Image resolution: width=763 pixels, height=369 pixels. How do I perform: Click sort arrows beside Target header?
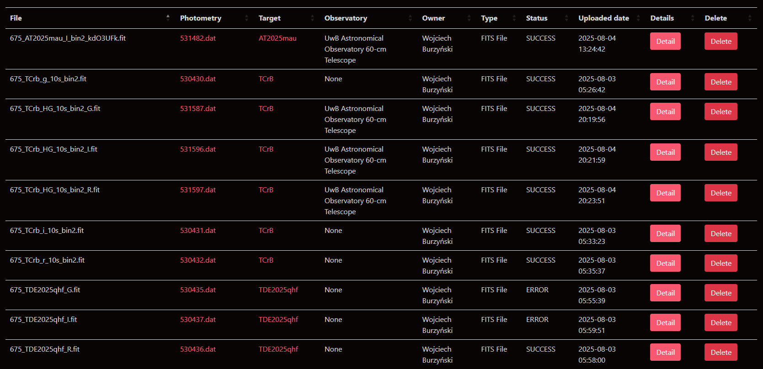pyautogui.click(x=312, y=18)
